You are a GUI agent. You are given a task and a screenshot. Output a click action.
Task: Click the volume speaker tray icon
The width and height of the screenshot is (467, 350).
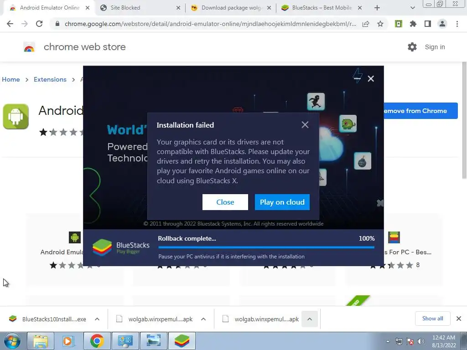point(421,341)
